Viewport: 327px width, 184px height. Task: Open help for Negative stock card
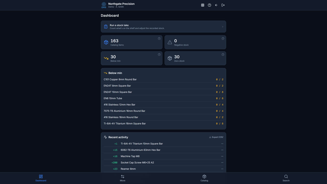[x=223, y=39]
